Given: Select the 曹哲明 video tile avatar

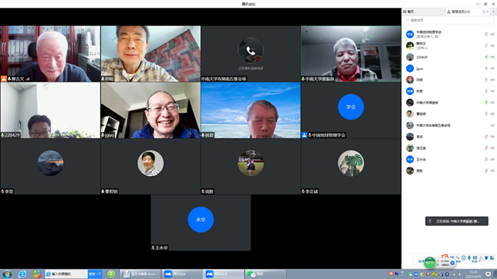Looking at the screenshot, I should click(151, 163).
